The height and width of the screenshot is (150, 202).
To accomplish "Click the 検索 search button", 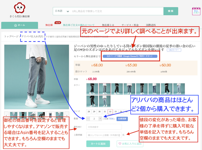I will point(171,11).
